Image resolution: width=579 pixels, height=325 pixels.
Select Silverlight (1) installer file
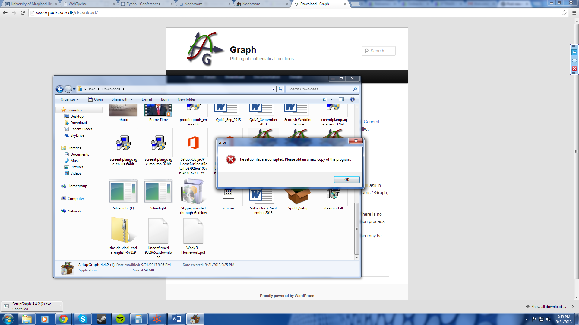(123, 191)
